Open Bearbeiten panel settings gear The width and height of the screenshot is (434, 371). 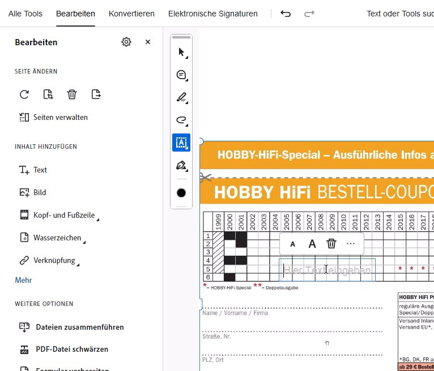coord(126,42)
